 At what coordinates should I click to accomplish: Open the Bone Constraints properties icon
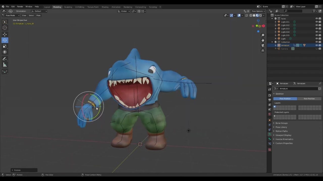(270, 144)
